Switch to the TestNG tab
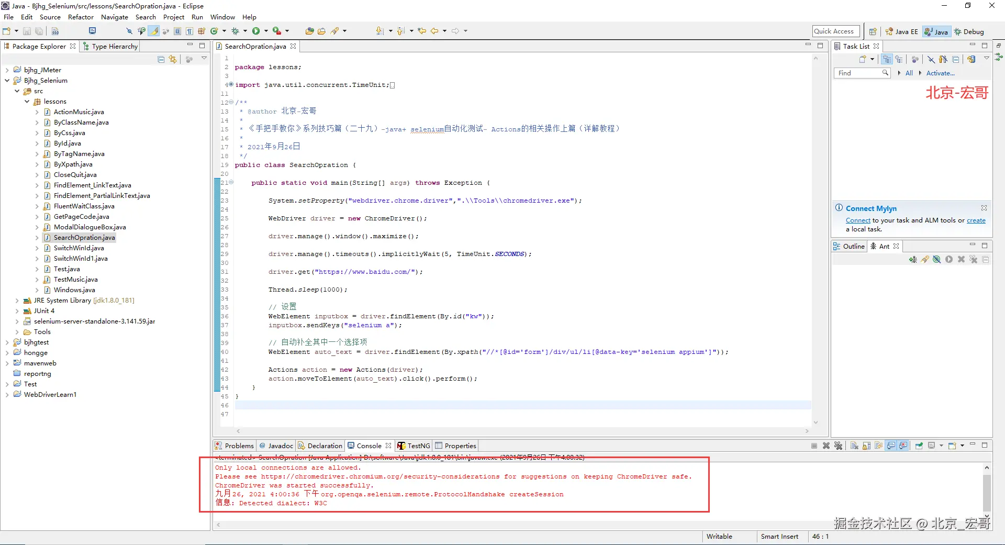This screenshot has width=1005, height=545. point(414,446)
